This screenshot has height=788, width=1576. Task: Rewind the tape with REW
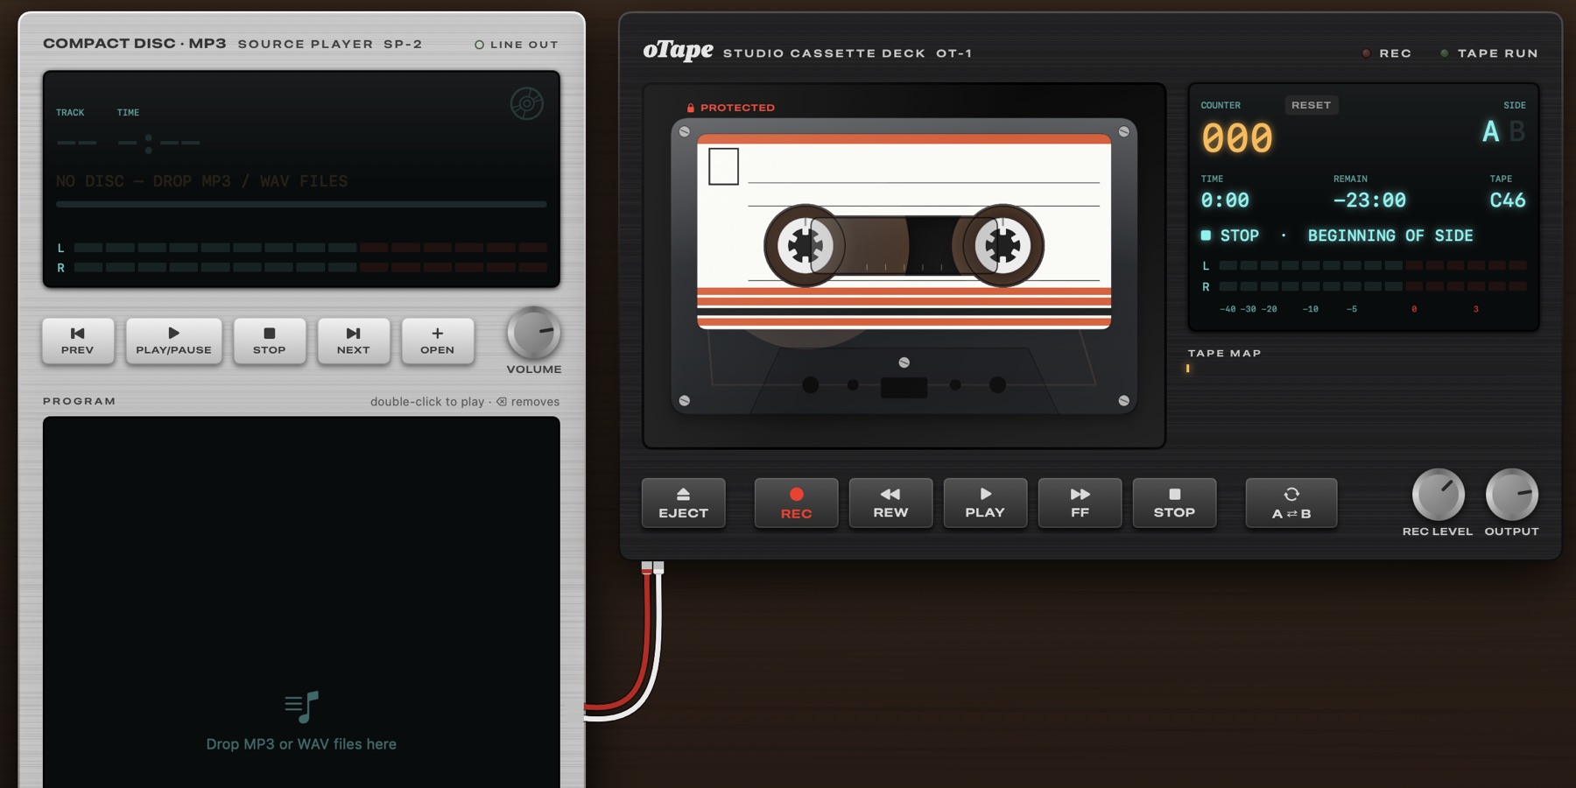coord(890,503)
